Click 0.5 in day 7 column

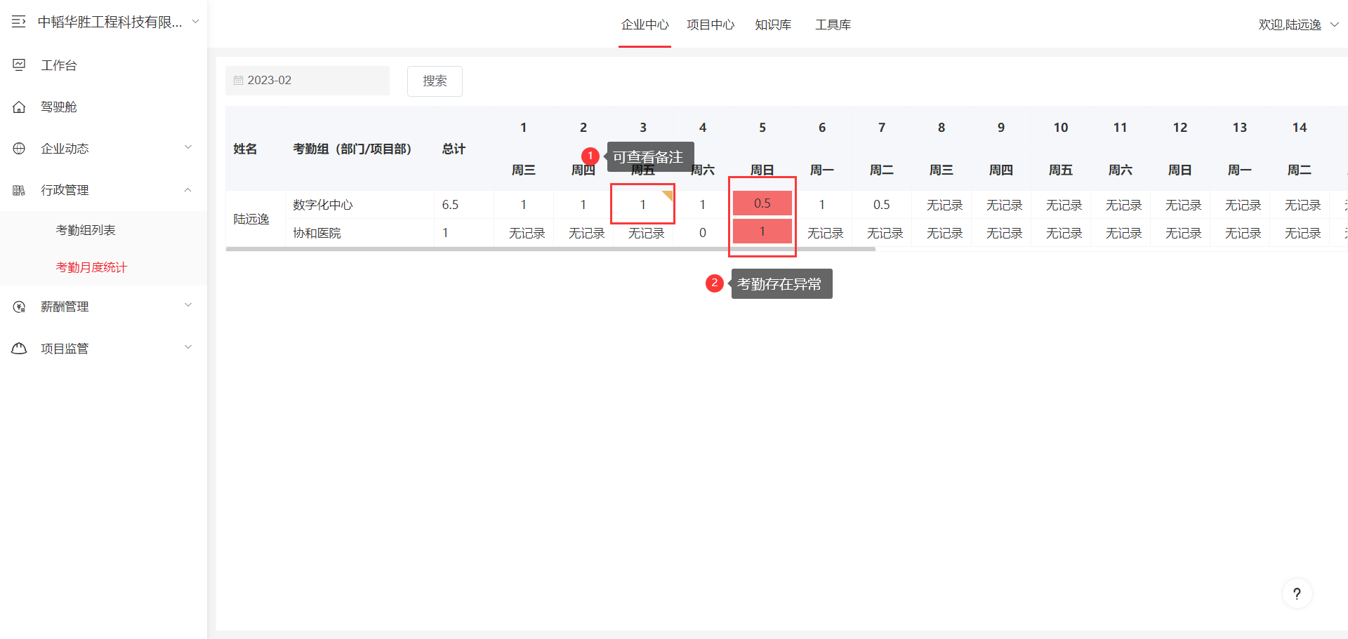tap(882, 205)
